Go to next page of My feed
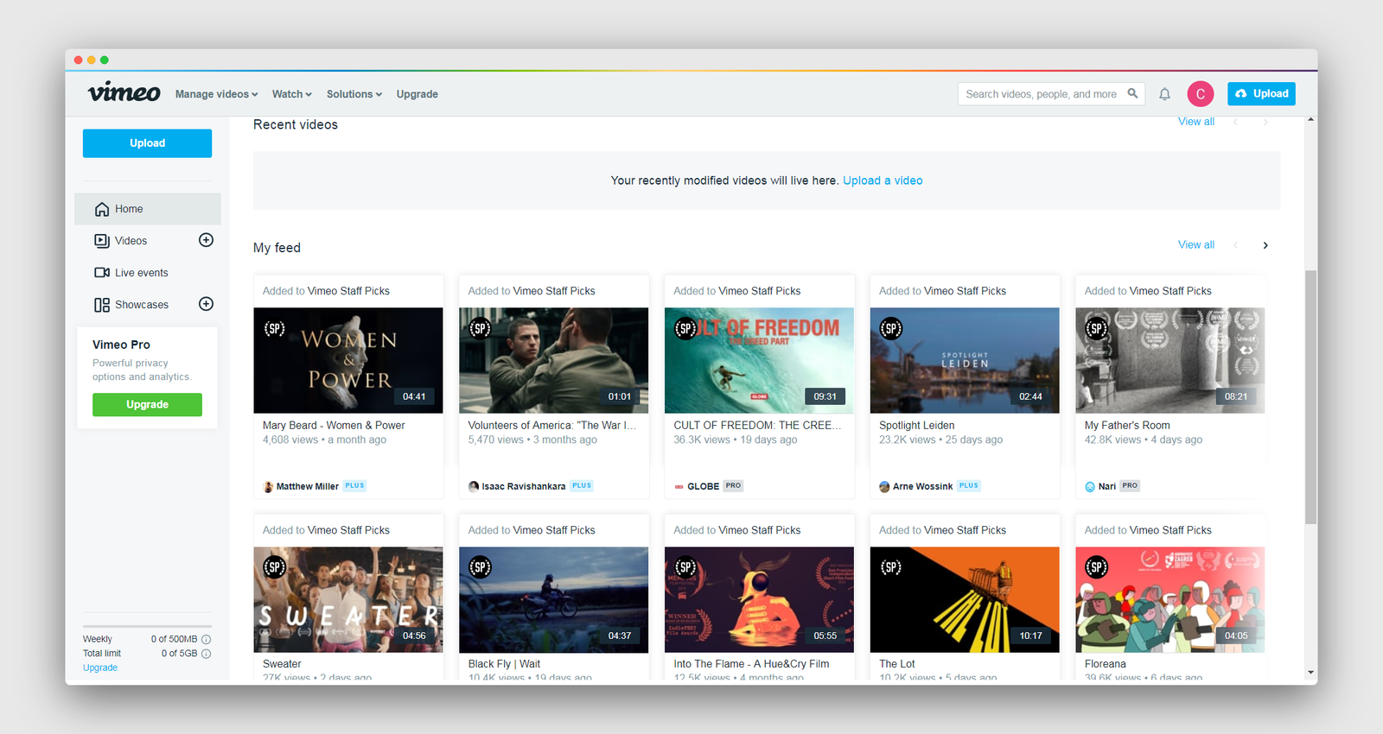 pos(1265,245)
